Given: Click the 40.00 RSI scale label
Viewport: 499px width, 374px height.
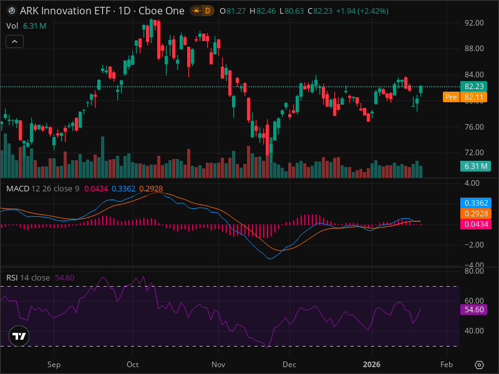Looking at the screenshot, I should click(x=474, y=331).
